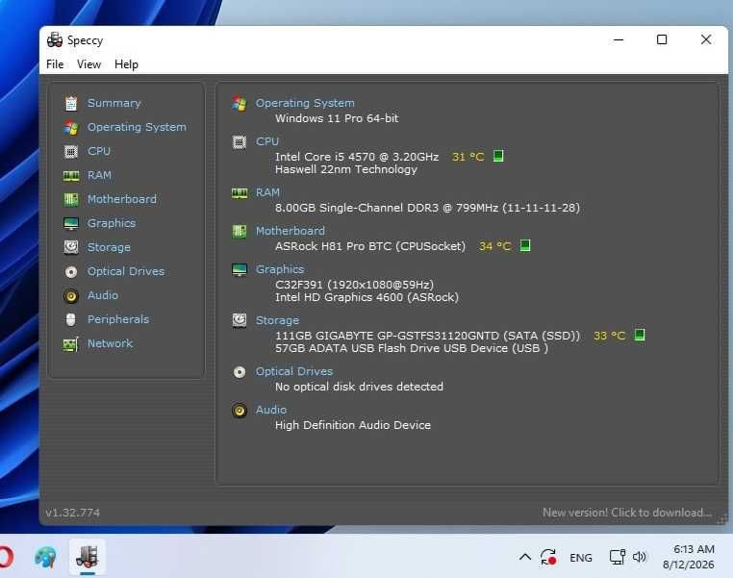Click the CPU chip icon in sidebar
The width and height of the screenshot is (733, 578).
coord(71,151)
